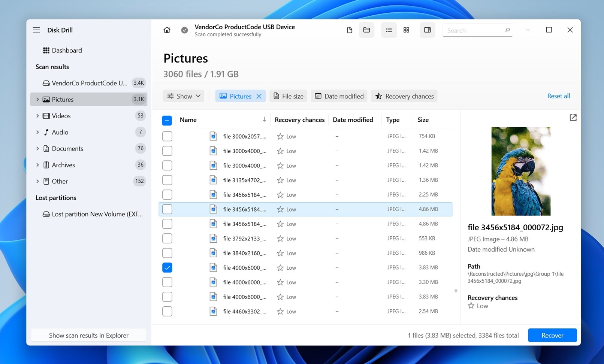
Task: Toggle the select-all checkbox in header
Action: pos(167,120)
